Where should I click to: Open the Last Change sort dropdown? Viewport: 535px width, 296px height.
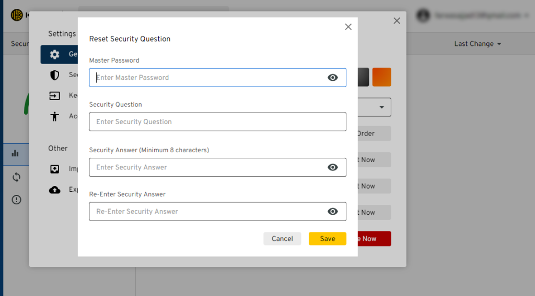(x=478, y=44)
